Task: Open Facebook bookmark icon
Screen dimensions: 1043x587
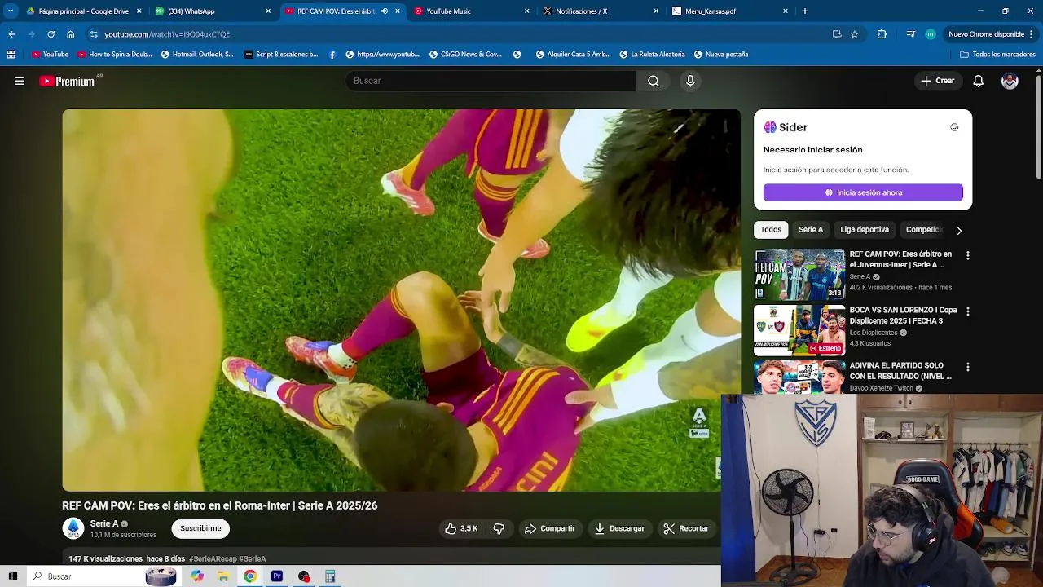Action: (332, 55)
